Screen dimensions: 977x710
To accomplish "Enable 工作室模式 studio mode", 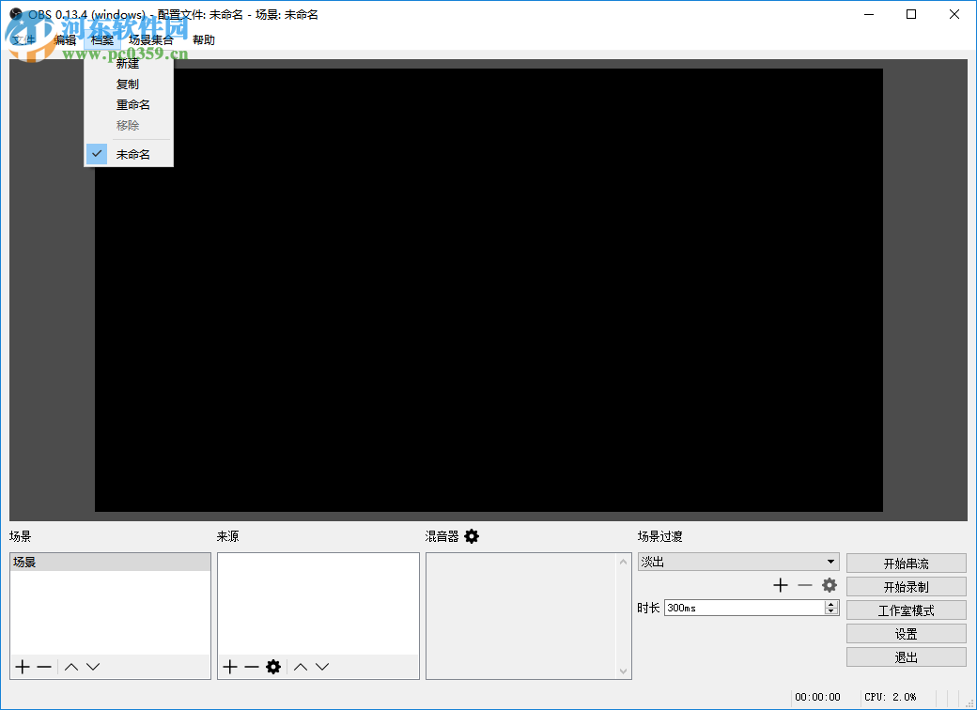I will tap(905, 609).
